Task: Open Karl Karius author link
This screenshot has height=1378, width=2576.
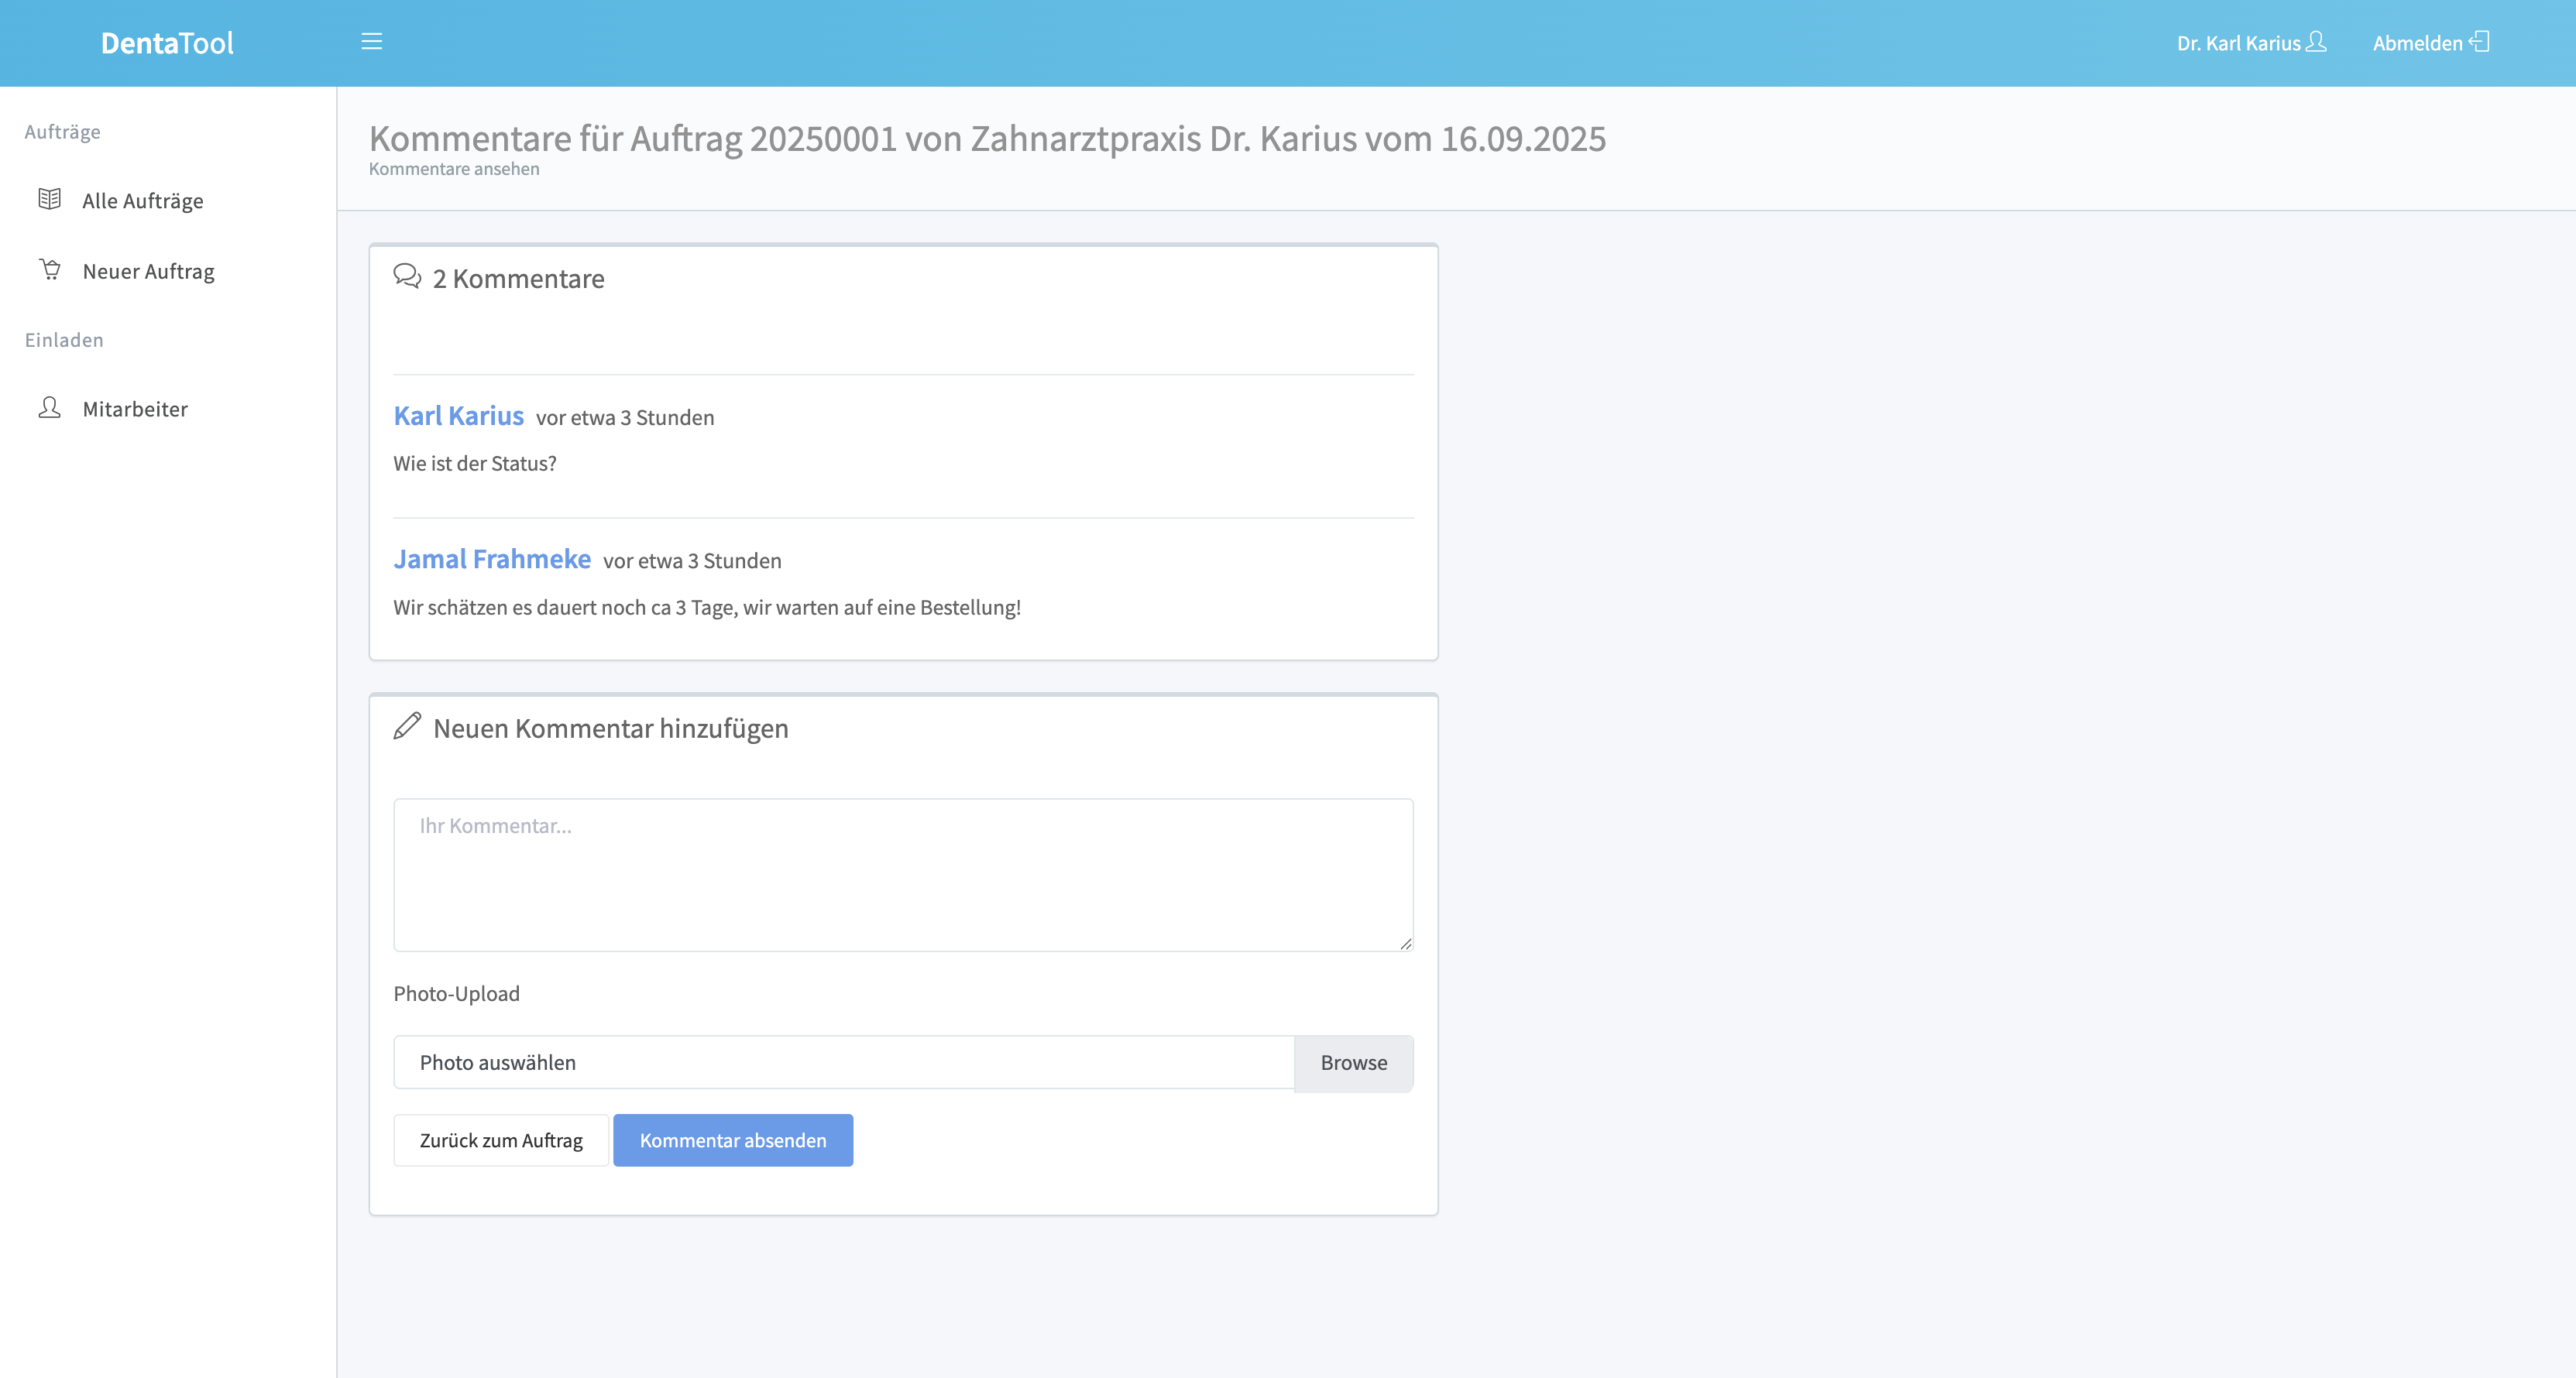Action: tap(458, 416)
